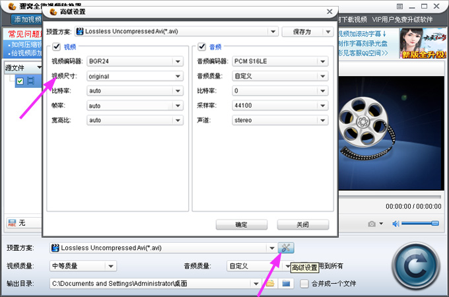Open VIP用户免费升级软件 link
Screen dimensions: 449x297
[402, 19]
